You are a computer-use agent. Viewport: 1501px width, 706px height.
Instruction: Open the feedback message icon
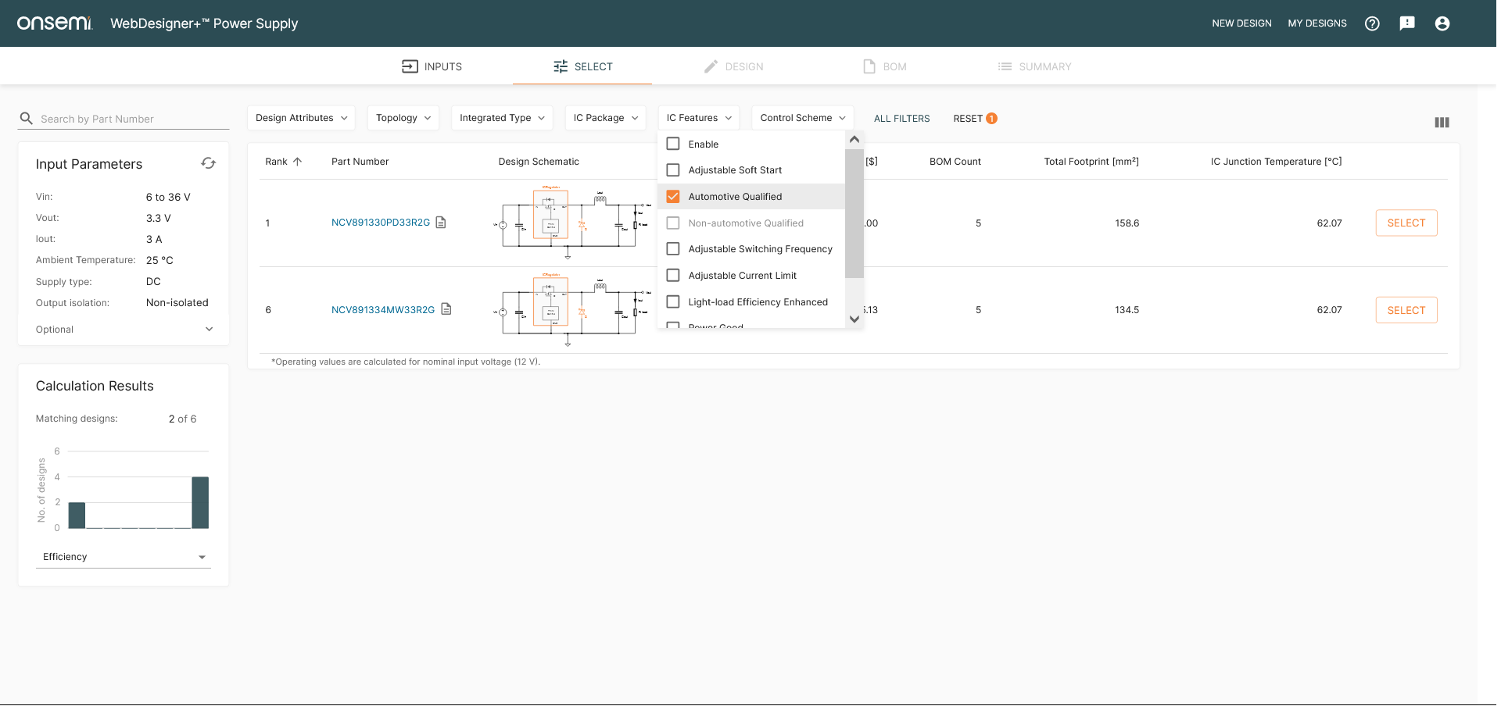[x=1407, y=23]
